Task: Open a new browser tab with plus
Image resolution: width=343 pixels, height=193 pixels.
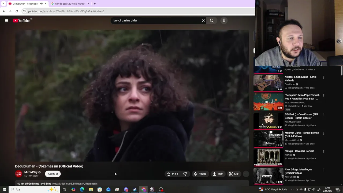Action: point(95,4)
